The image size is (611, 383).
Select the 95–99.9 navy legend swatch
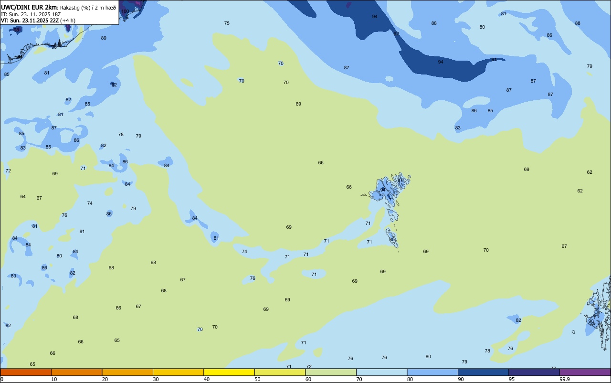pos(534,372)
